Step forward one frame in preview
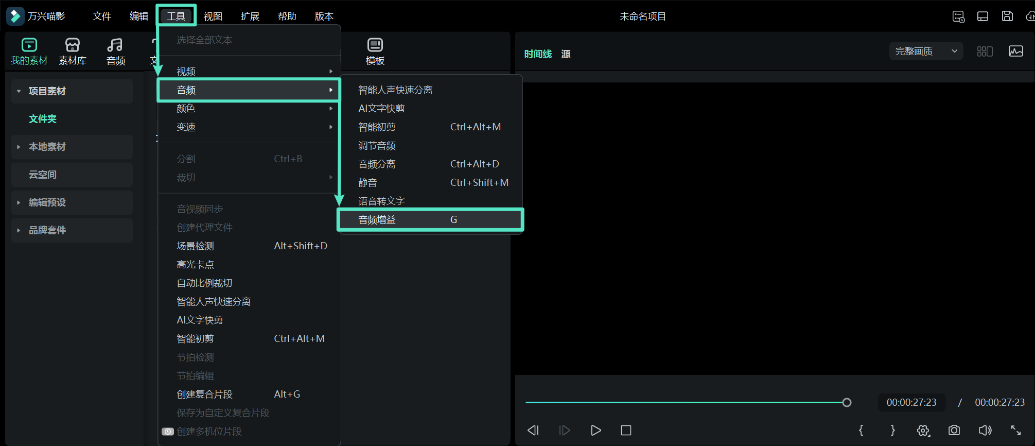The width and height of the screenshot is (1035, 446). (x=565, y=430)
